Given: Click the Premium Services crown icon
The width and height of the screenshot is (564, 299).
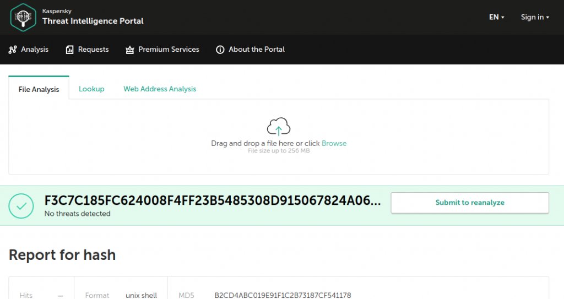Looking at the screenshot, I should pos(129,50).
